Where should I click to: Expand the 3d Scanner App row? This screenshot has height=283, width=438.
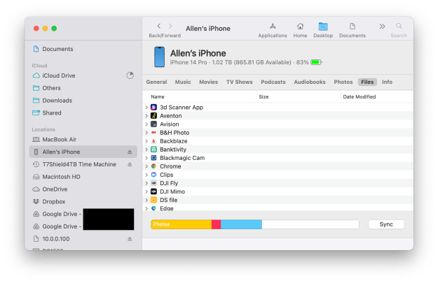click(146, 107)
